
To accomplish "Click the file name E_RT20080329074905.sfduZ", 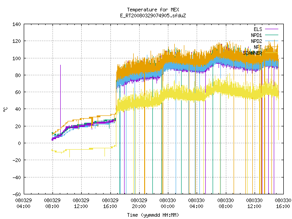I will click(x=153, y=16).
